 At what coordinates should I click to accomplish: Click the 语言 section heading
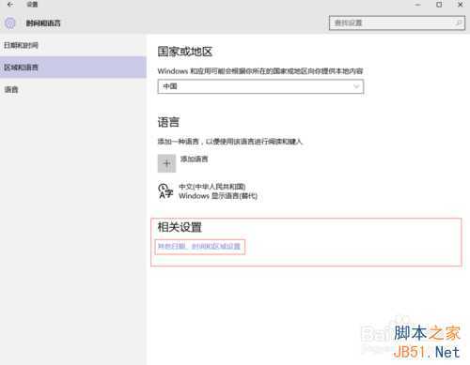168,122
